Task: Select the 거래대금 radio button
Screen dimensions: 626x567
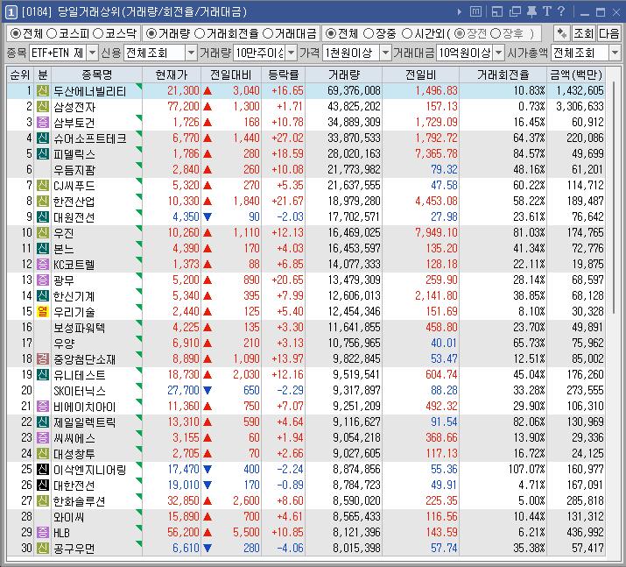Action: (x=268, y=33)
